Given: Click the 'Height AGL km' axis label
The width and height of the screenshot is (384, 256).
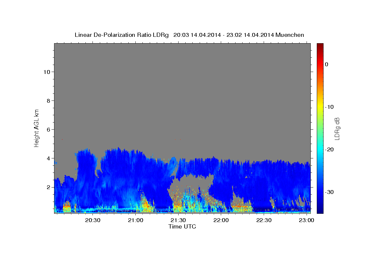Looking at the screenshot, I should [x=36, y=128].
